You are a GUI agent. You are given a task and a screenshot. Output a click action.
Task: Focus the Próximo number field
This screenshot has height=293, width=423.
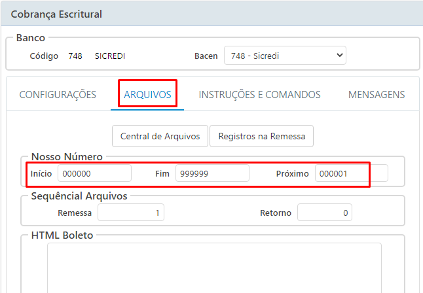click(352, 173)
